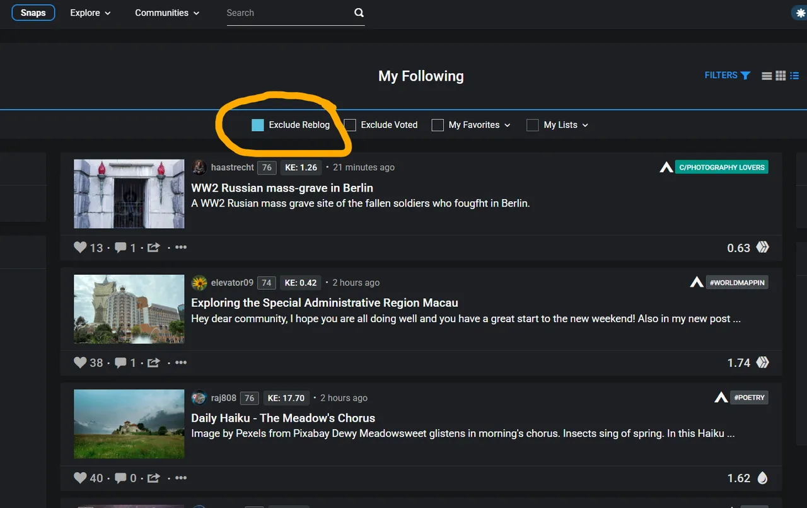The image size is (807, 508).
Task: Open the C/PHOTOGRAPHY LOVERS community tag
Action: coord(721,167)
